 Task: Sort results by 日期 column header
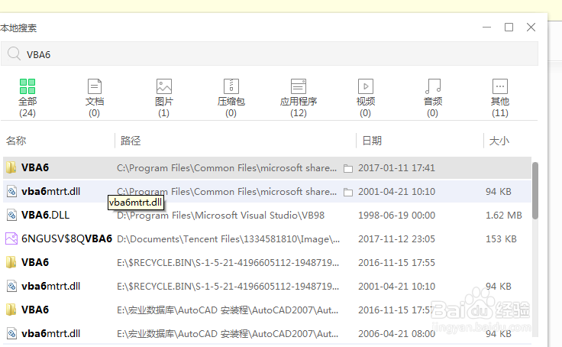tap(372, 141)
